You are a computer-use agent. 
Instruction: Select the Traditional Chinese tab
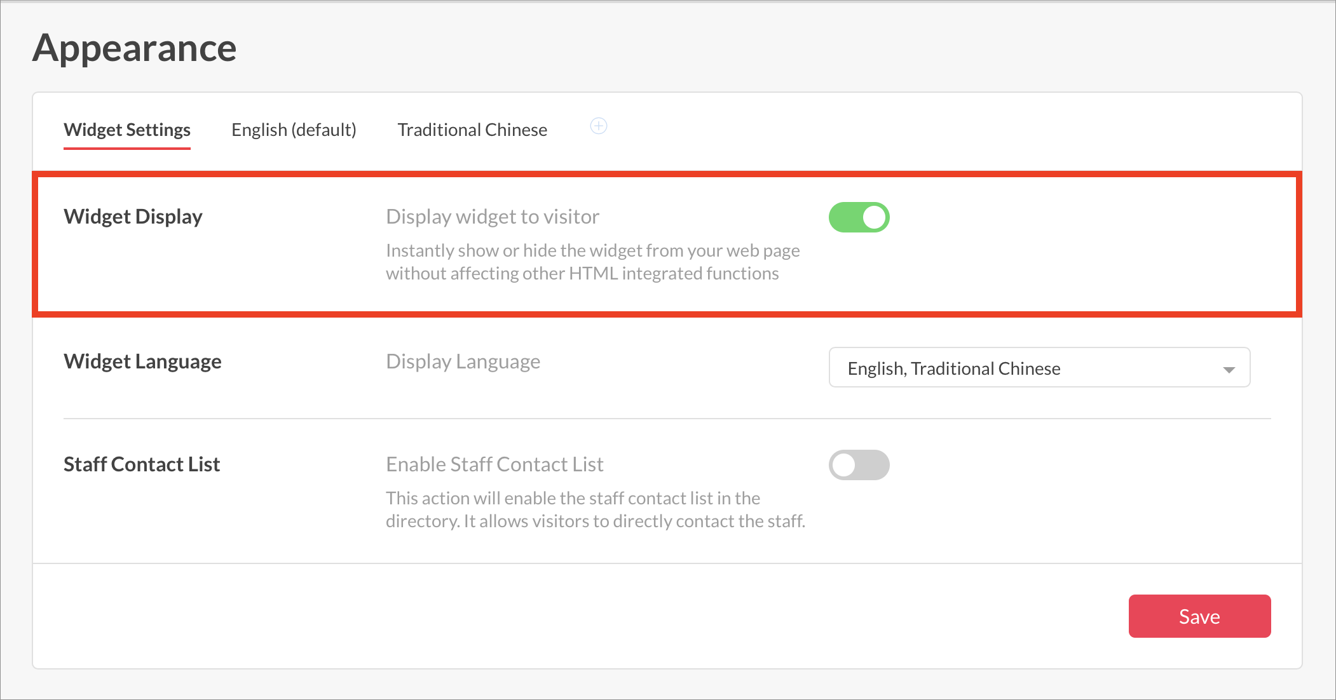point(472,130)
